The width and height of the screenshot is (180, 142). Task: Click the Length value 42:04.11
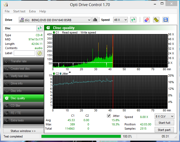point(37,44)
